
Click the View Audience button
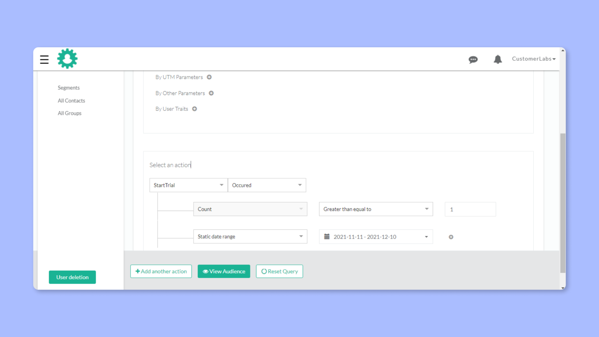pos(224,271)
